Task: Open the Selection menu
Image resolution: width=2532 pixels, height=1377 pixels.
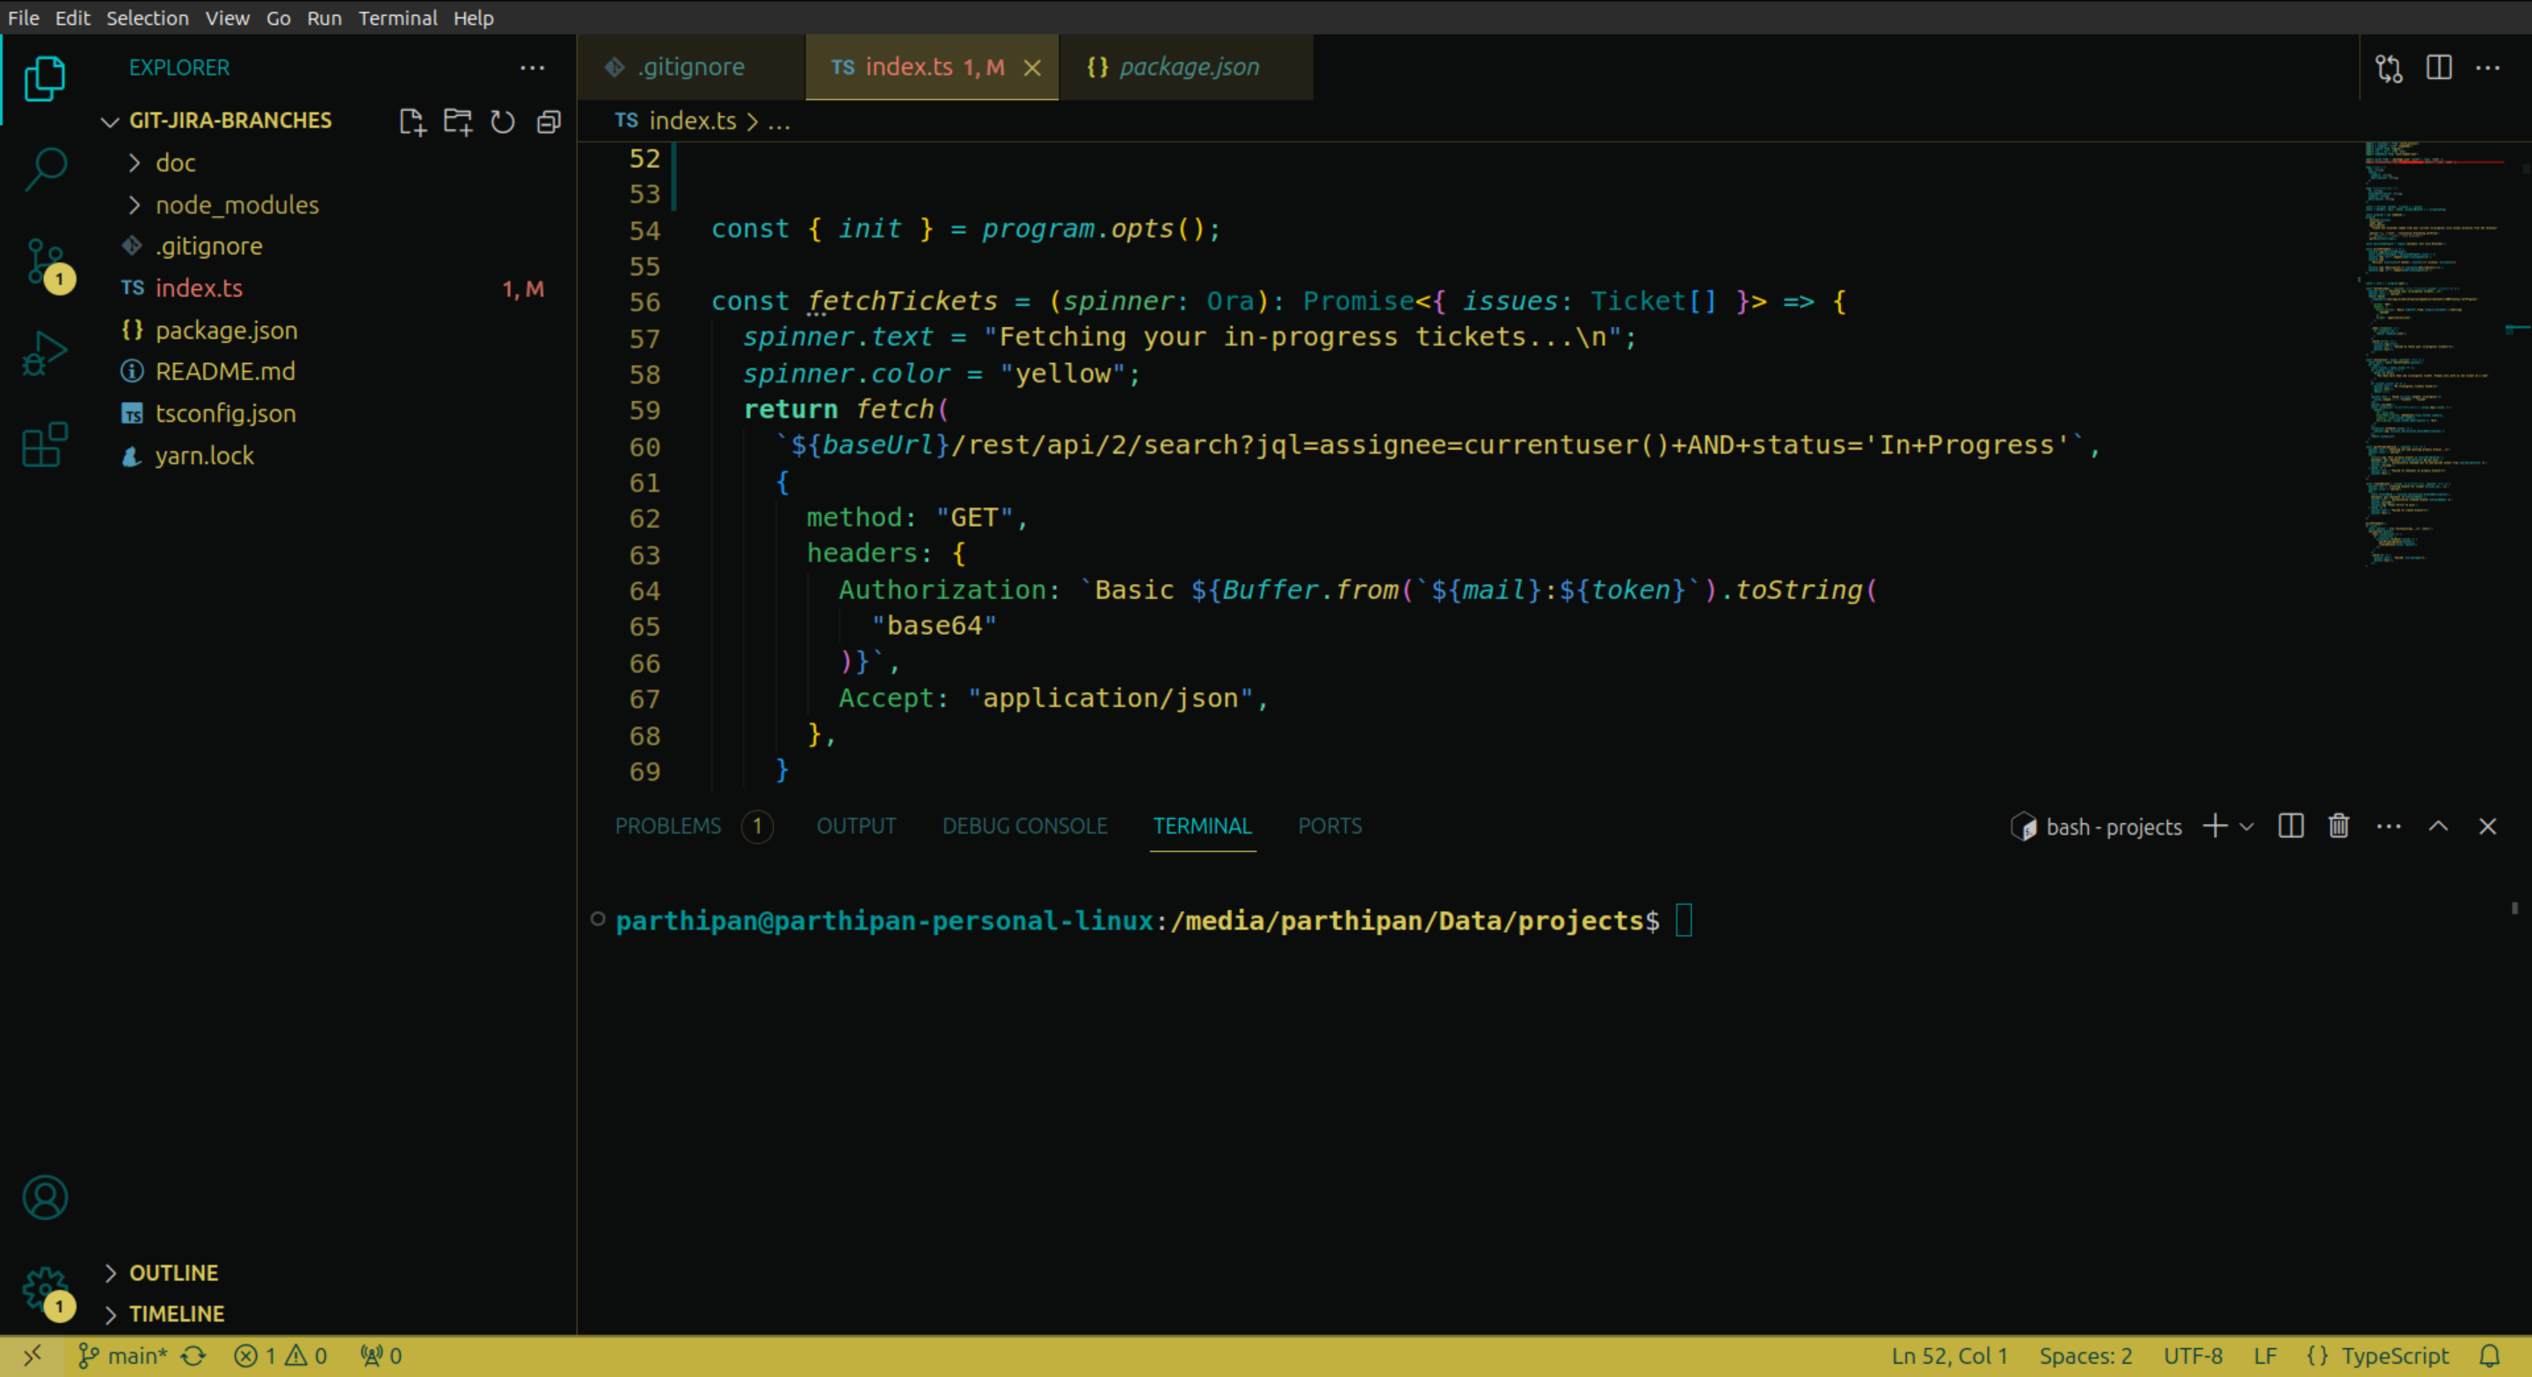Action: [x=148, y=18]
